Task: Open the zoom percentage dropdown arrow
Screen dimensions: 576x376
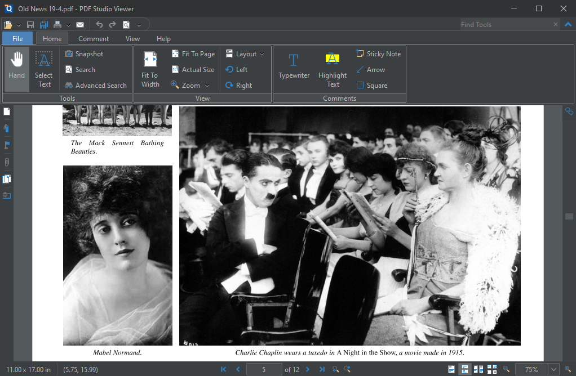Action: (553, 369)
